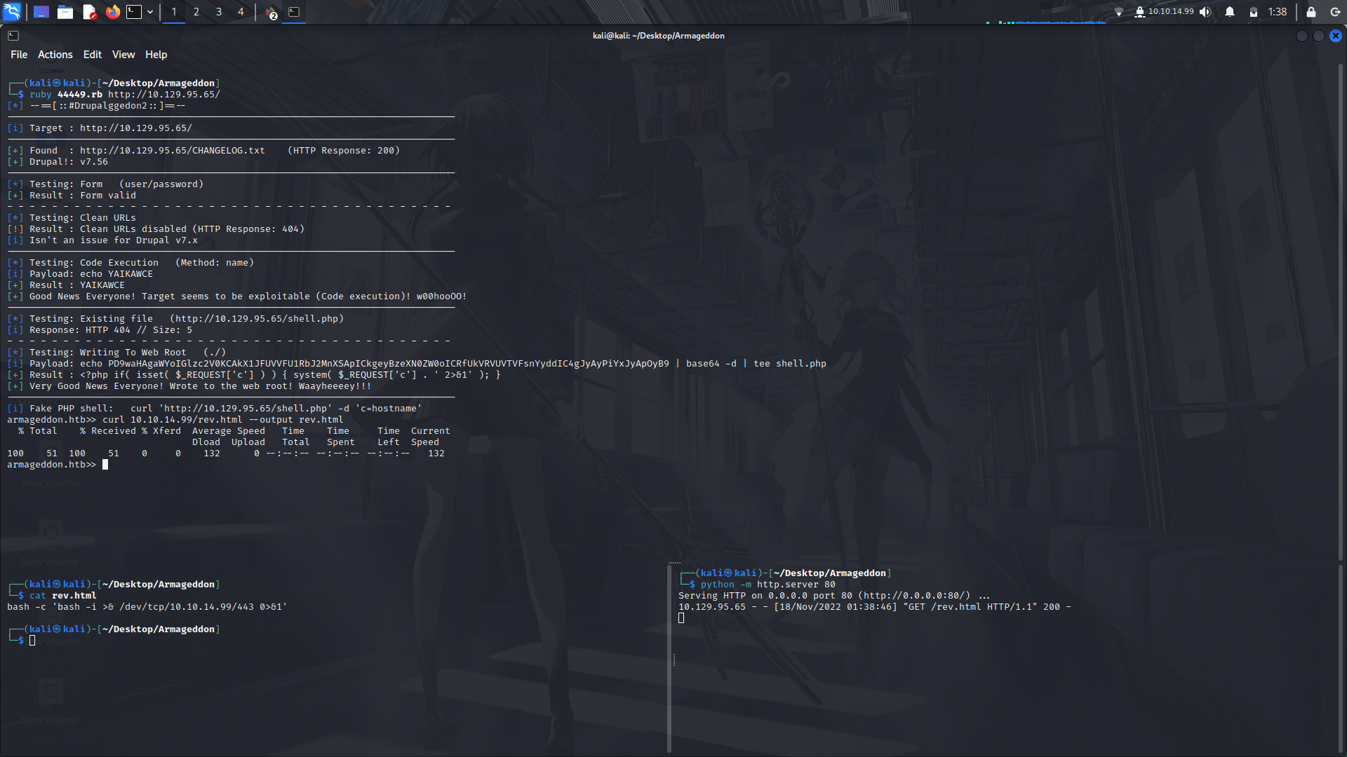Viewport: 1347px width, 757px height.
Task: Focus the terminal window in the taskbar
Action: coord(294,12)
